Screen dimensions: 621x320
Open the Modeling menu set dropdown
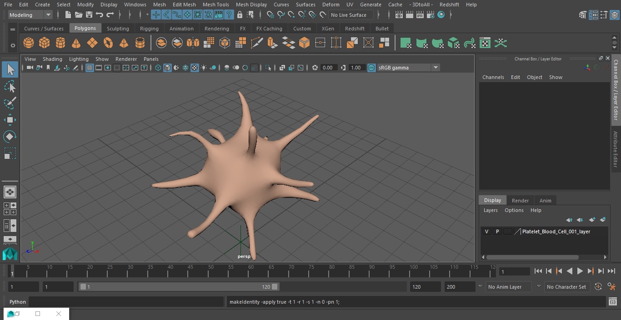point(30,15)
